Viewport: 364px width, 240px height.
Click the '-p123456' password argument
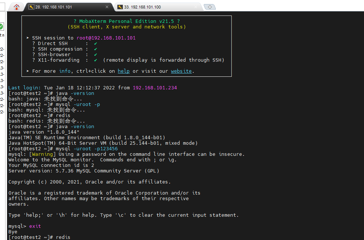(x=106, y=149)
